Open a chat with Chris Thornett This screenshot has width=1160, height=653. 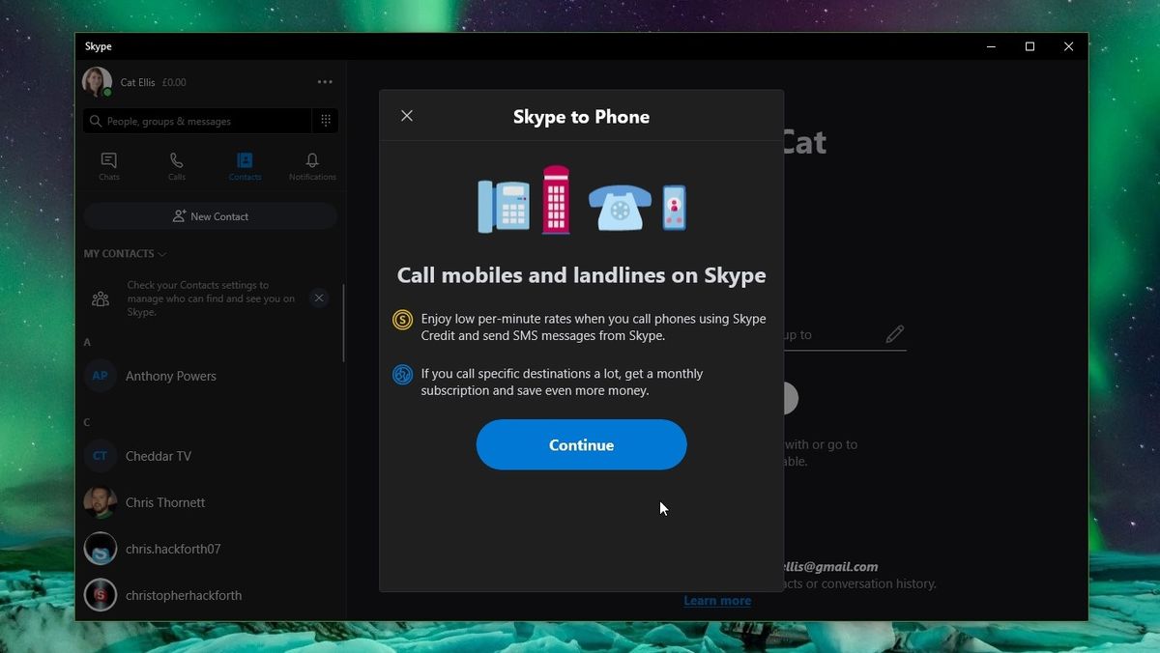[x=165, y=501]
